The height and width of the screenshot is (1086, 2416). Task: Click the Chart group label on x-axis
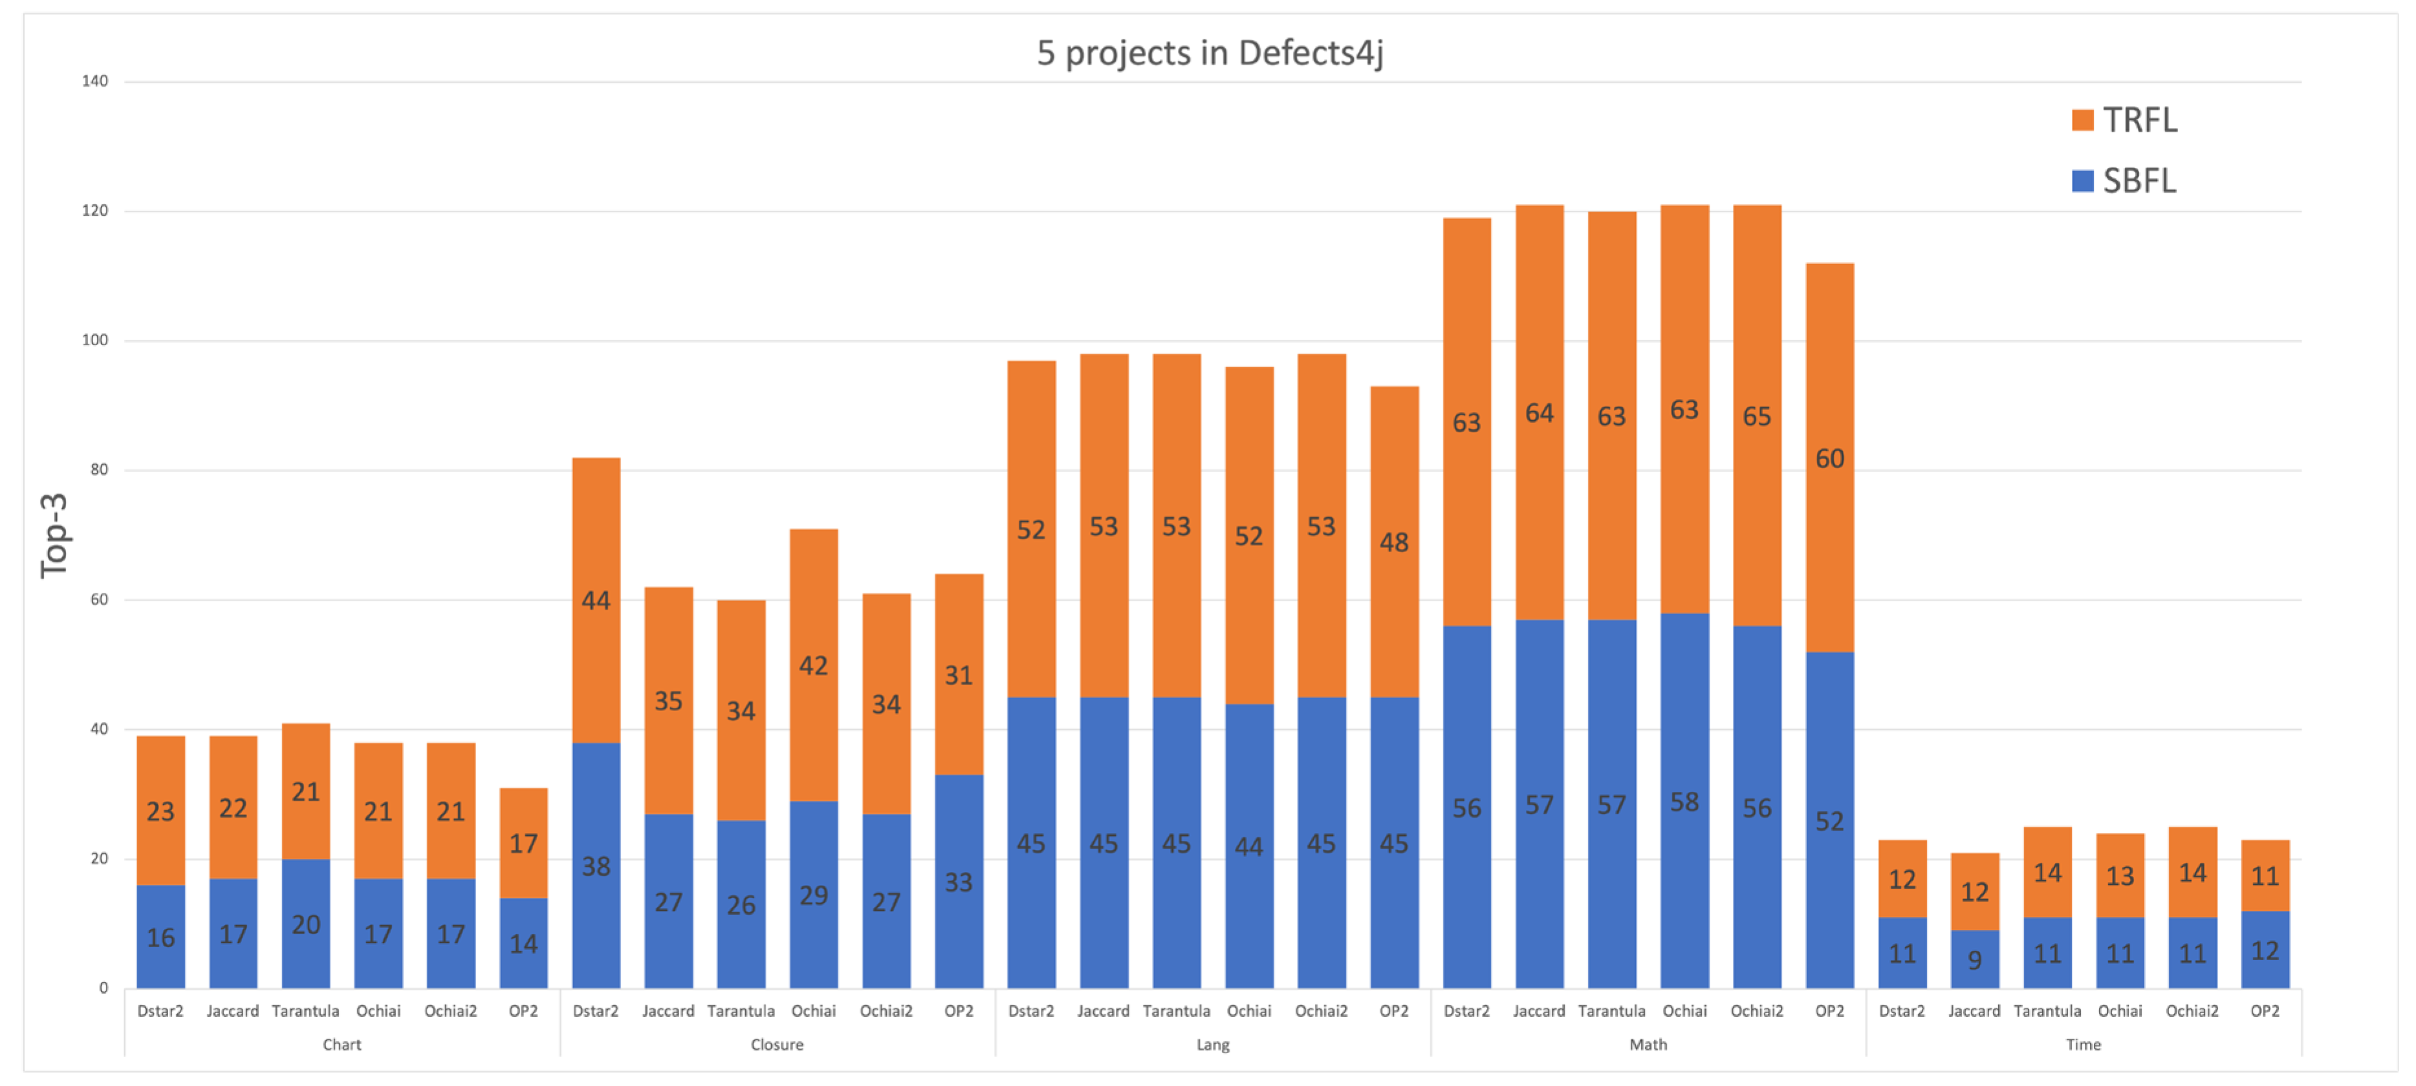click(342, 1044)
